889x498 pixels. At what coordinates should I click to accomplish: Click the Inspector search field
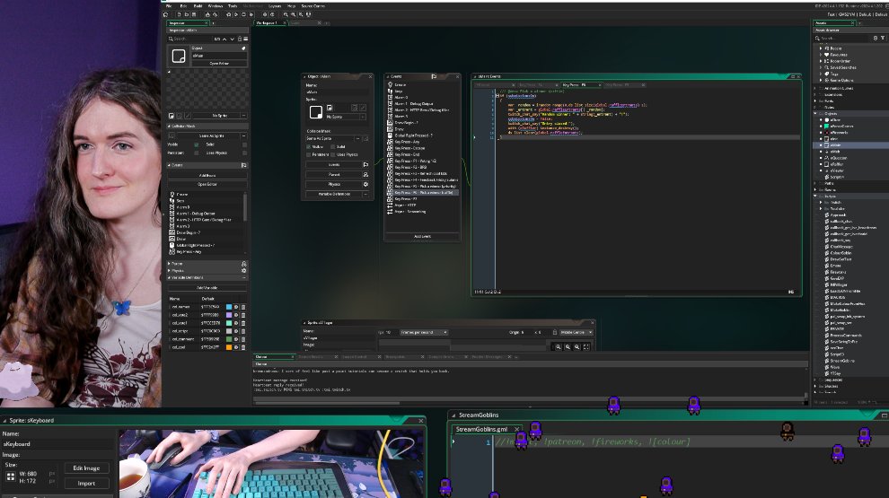point(193,39)
